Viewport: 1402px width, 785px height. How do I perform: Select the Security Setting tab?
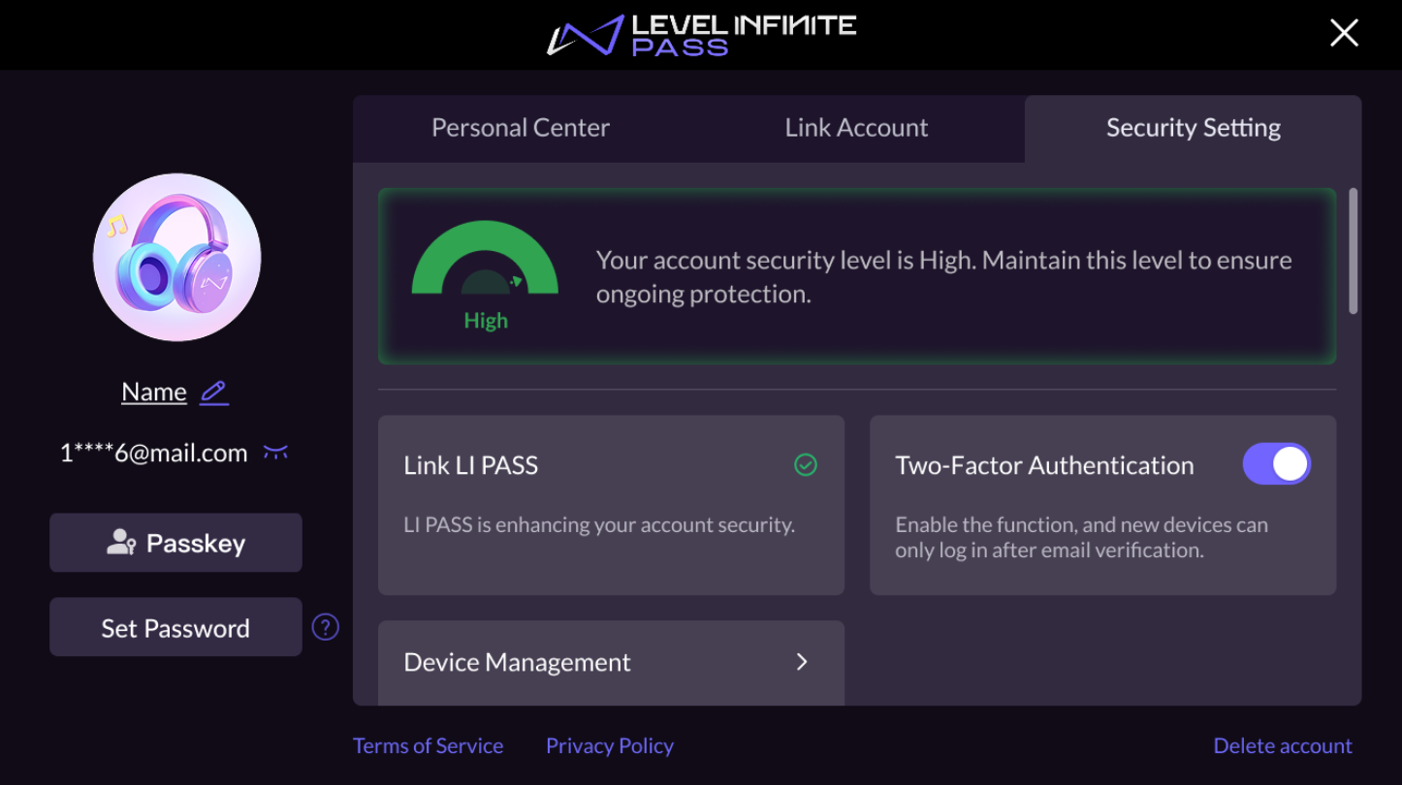[1193, 127]
